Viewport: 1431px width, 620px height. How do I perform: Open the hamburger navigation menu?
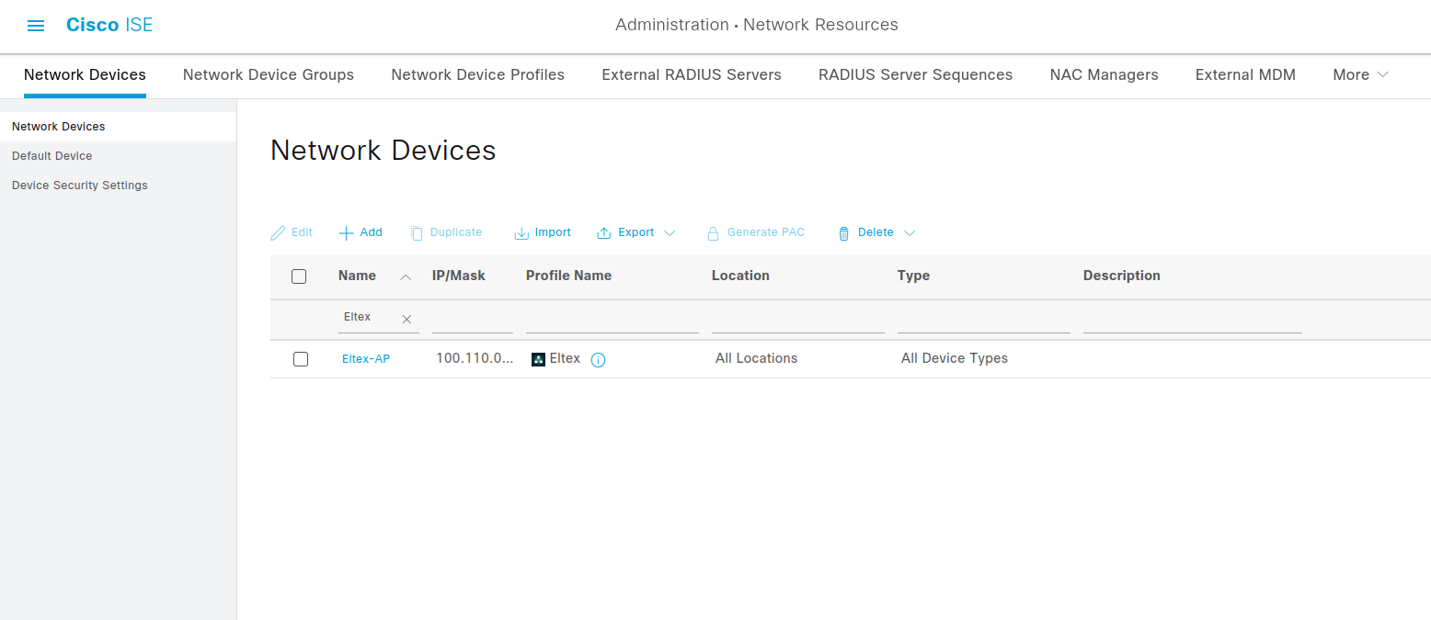(x=36, y=26)
